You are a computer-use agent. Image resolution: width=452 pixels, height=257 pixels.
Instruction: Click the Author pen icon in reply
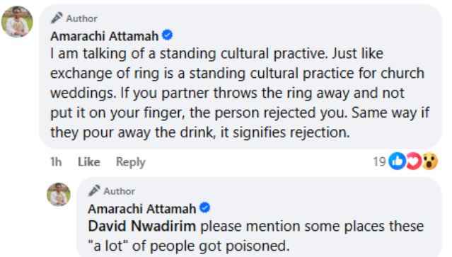tap(94, 190)
